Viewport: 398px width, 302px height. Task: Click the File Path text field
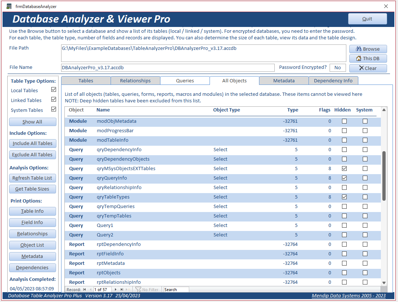[204, 53]
